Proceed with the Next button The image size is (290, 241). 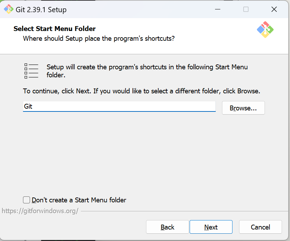pos(211,227)
